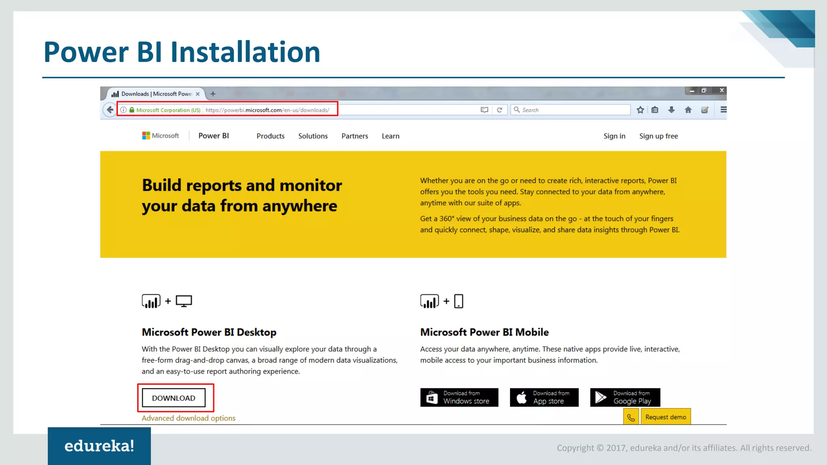
Task: Click the Power BI mobile chart icon
Action: tap(429, 301)
